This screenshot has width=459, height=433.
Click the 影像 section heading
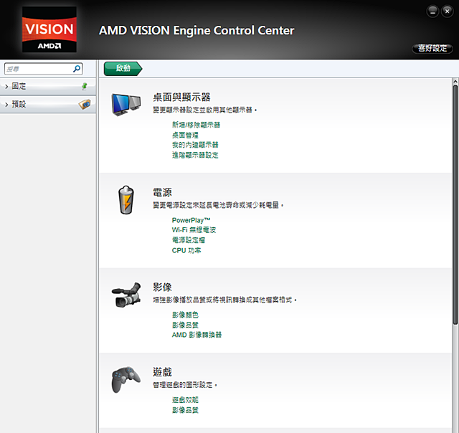point(163,287)
